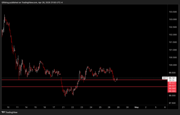Click date label 15 on time axis

[x=35, y=107]
